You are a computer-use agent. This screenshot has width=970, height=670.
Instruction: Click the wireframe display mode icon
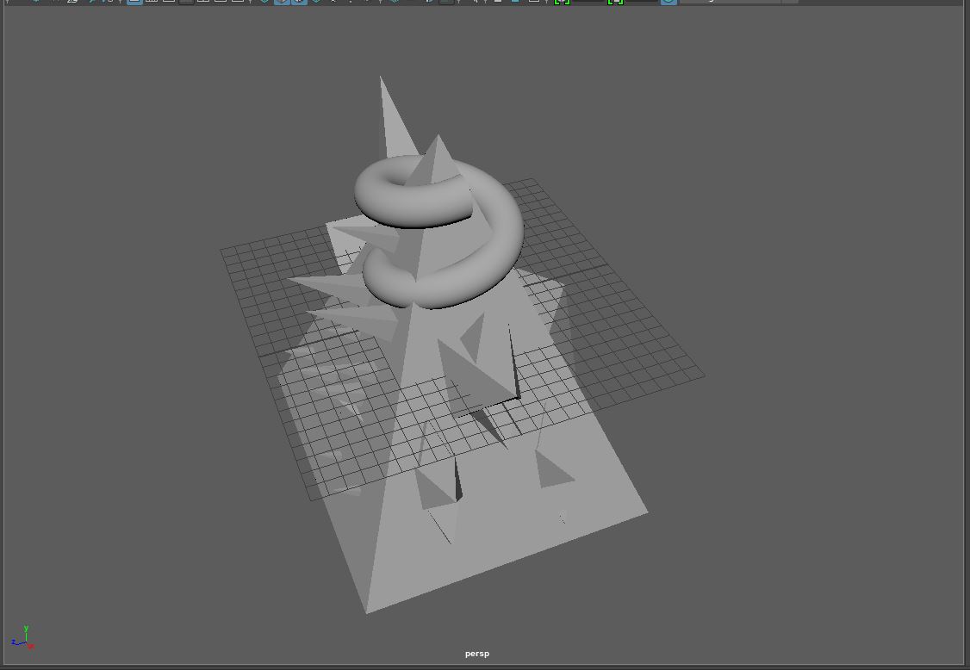tap(264, 1)
